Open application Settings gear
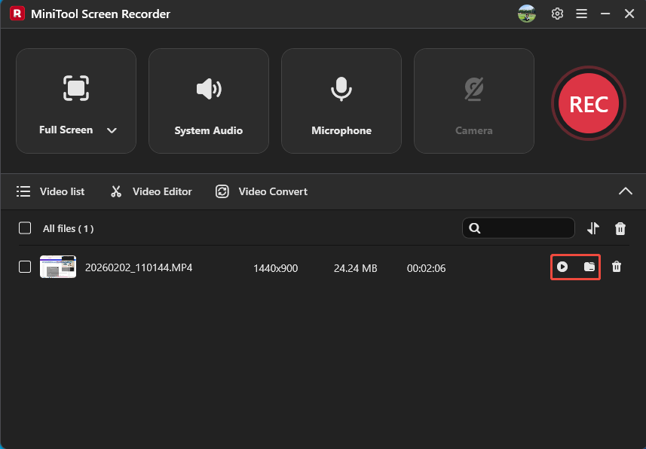This screenshot has width=646, height=449. pyautogui.click(x=557, y=13)
